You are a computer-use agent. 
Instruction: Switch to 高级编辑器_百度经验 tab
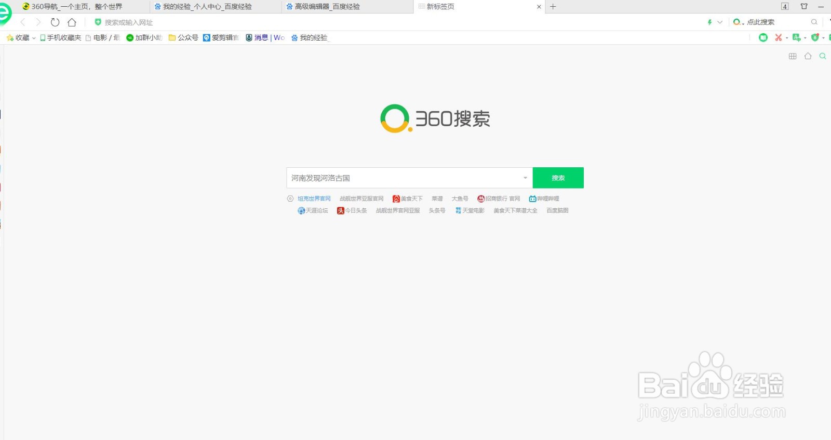[348, 7]
